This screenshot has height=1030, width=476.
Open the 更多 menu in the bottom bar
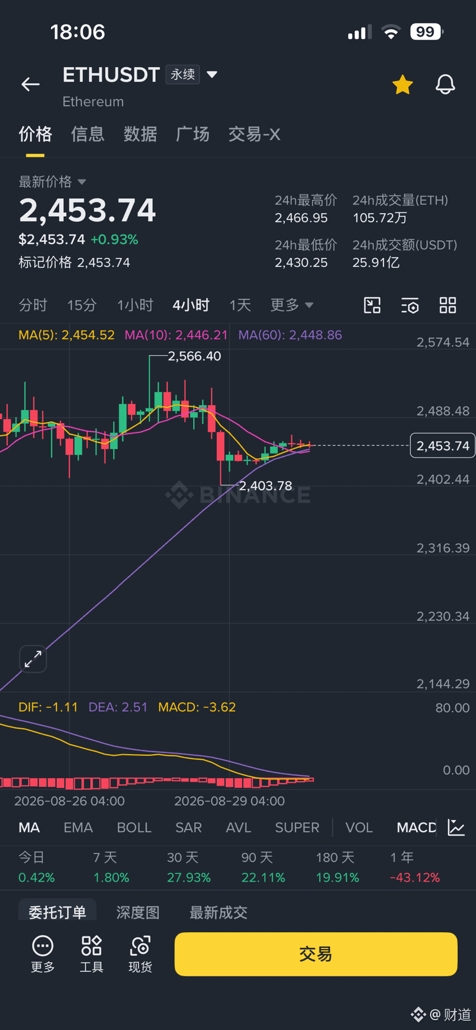click(43, 954)
